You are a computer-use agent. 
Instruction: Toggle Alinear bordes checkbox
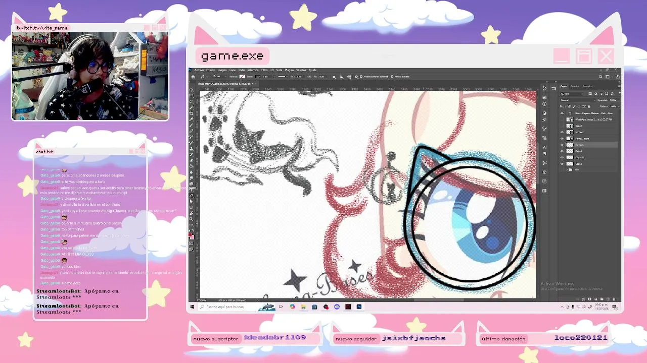point(392,77)
